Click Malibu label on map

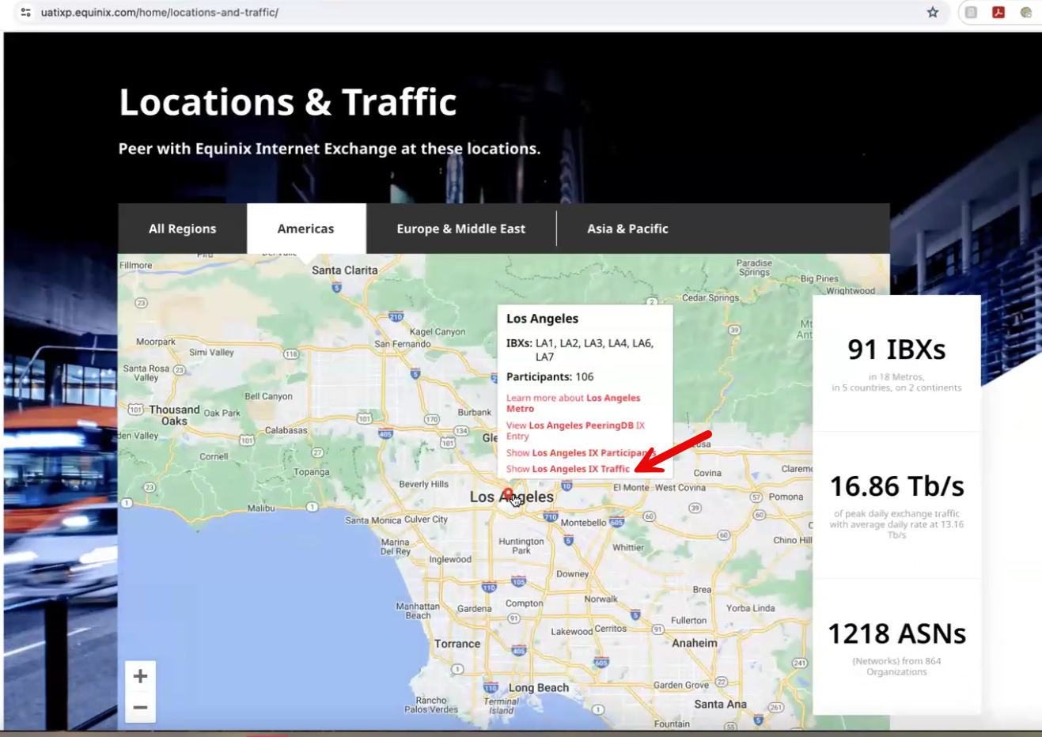coord(261,508)
